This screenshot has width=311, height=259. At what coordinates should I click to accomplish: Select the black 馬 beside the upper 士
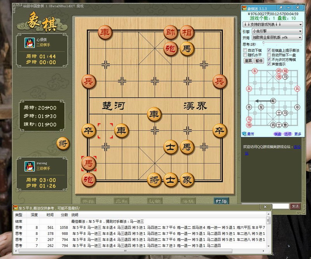pos(187,147)
